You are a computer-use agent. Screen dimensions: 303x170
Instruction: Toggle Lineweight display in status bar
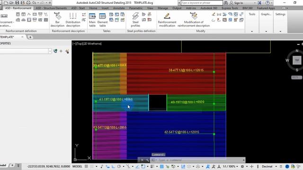coord(152,166)
